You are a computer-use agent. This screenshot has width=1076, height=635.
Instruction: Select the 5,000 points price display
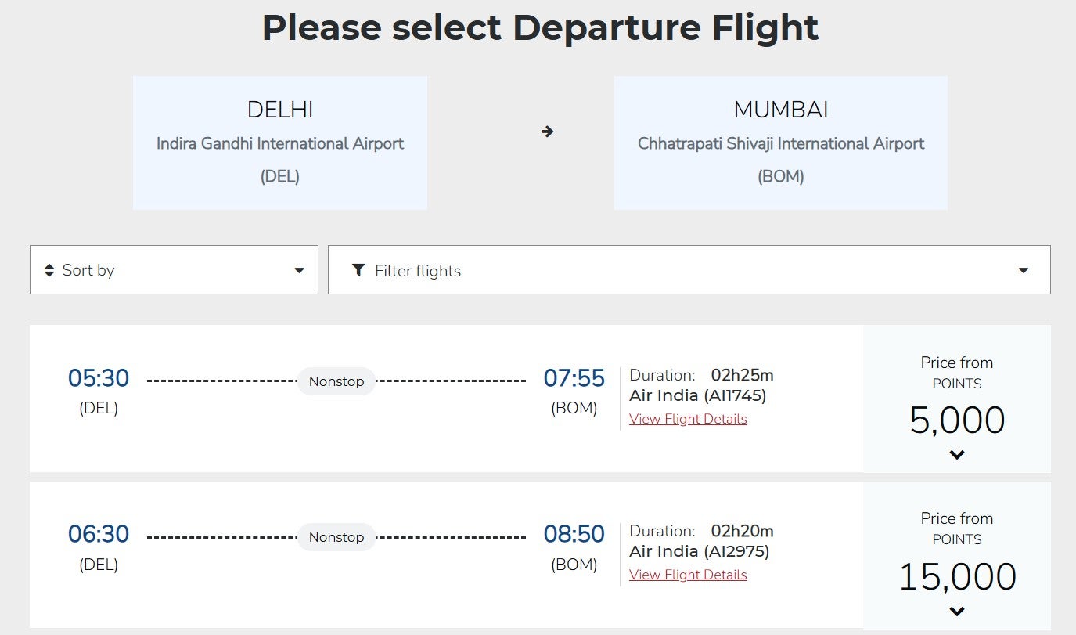[x=956, y=420]
